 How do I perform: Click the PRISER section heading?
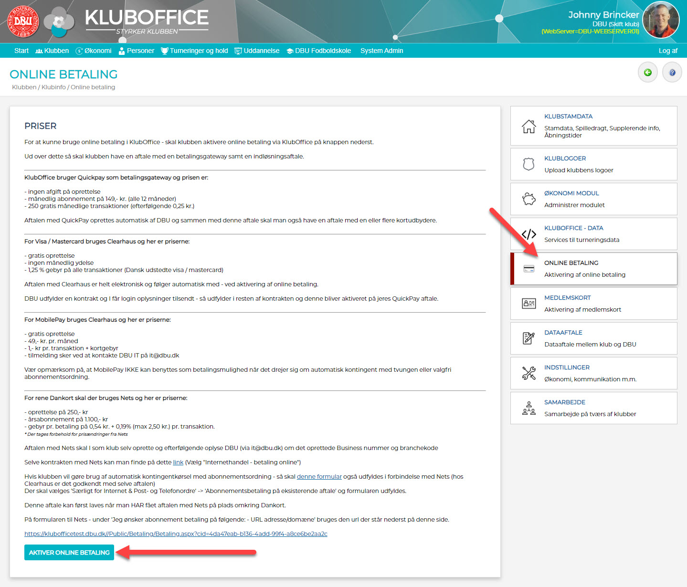(x=40, y=126)
